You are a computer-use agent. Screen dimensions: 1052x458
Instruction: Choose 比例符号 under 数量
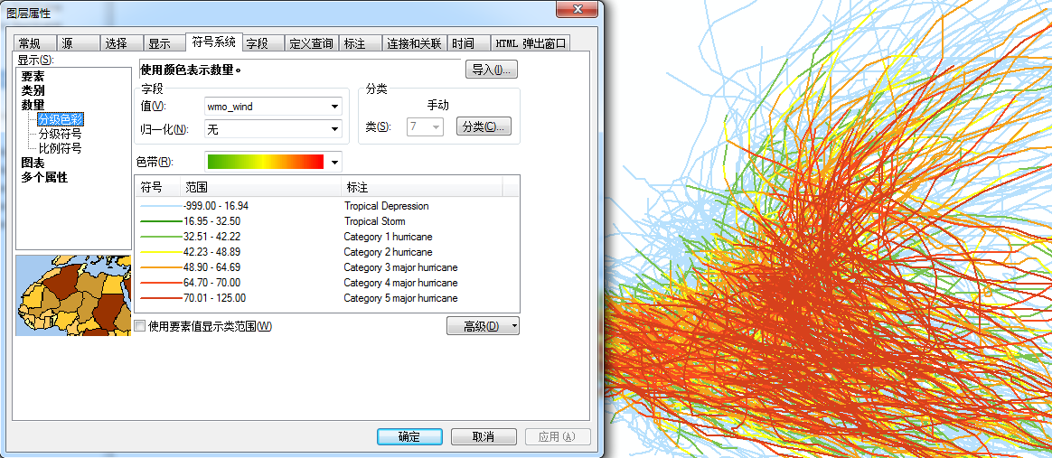coord(61,148)
